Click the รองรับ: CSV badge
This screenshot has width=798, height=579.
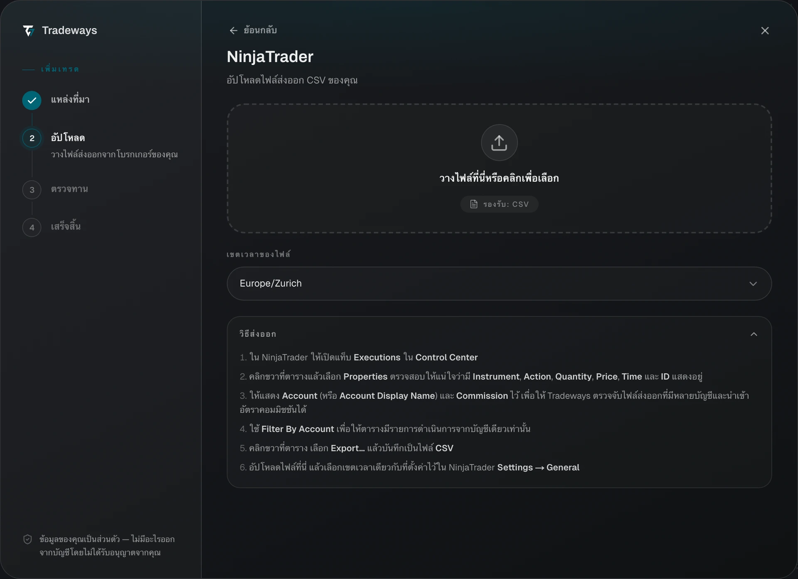point(499,204)
